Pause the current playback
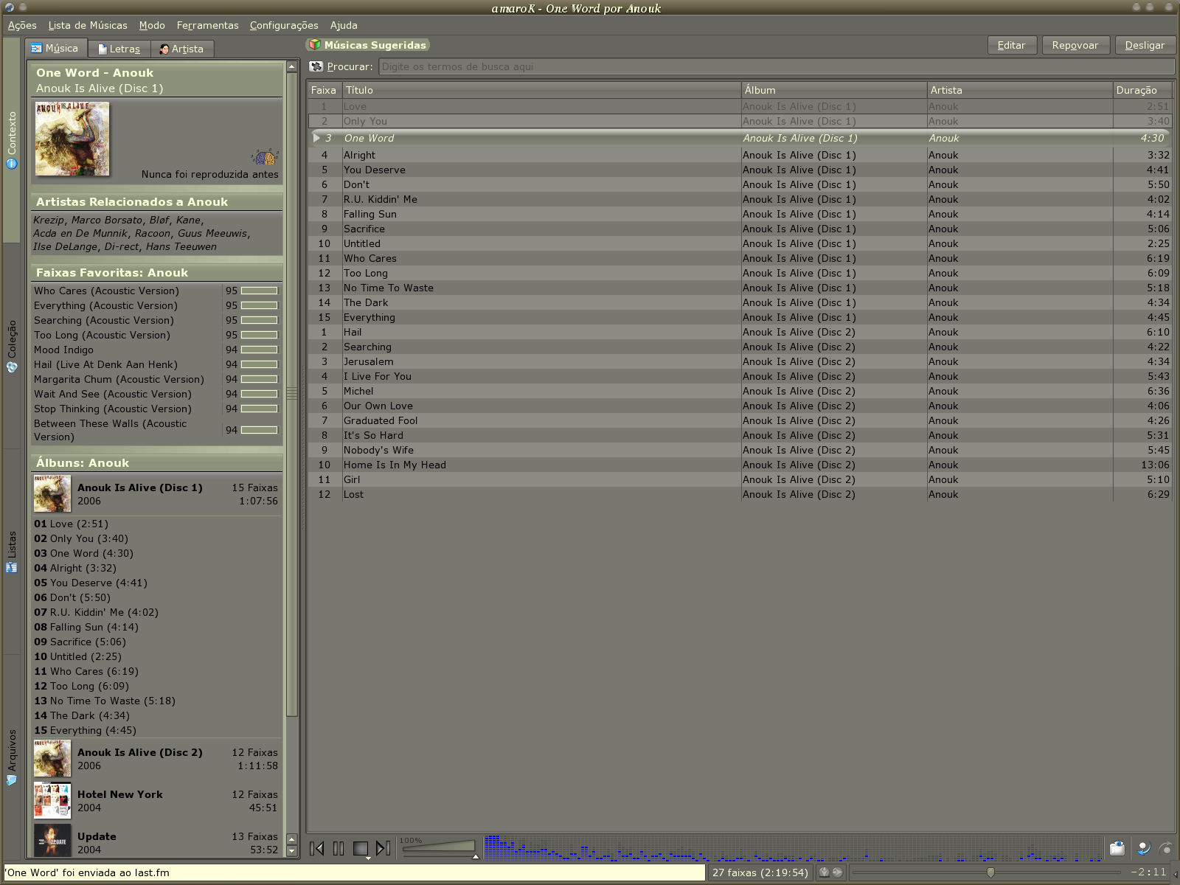The width and height of the screenshot is (1180, 885). pyautogui.click(x=339, y=848)
